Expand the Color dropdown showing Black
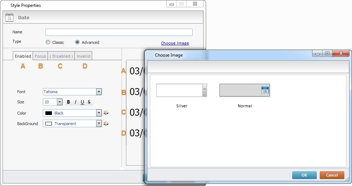Screen dimensions: 352x186 click(x=99, y=113)
